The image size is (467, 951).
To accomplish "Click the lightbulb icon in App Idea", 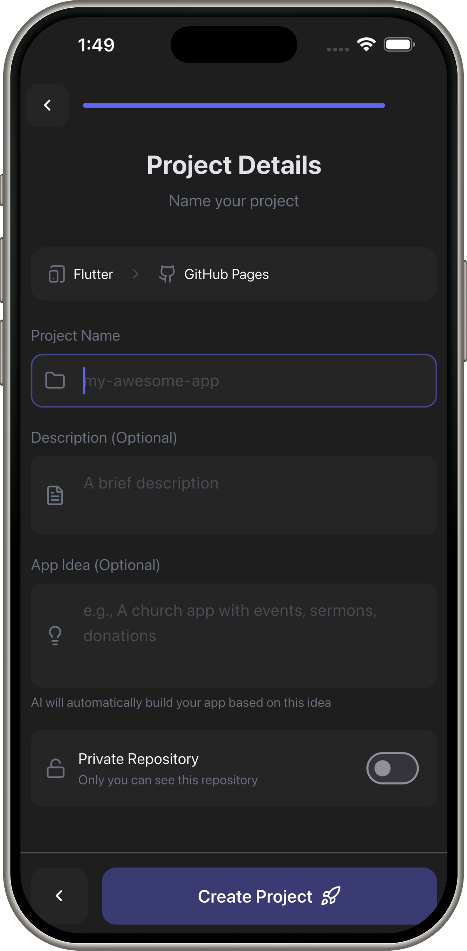I will pos(55,636).
